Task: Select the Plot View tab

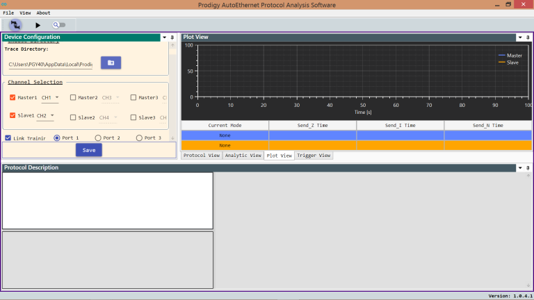Action: click(x=280, y=156)
